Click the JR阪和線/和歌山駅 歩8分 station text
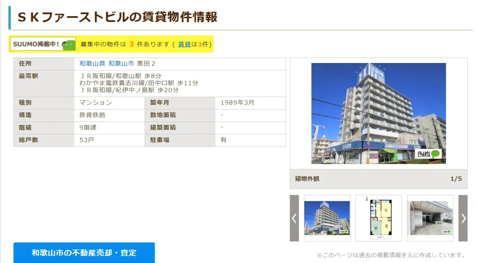This screenshot has height=263, width=478. coord(120,76)
